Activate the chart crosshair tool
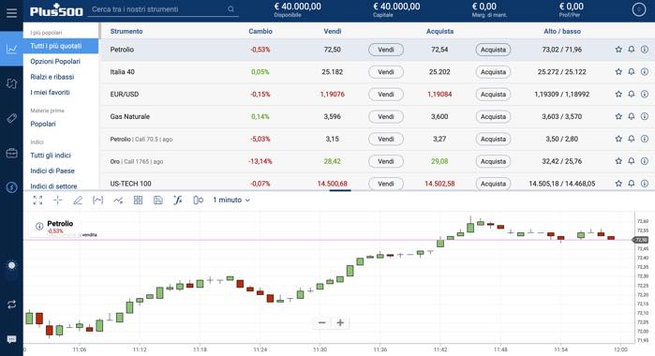The image size is (655, 356). (x=58, y=200)
